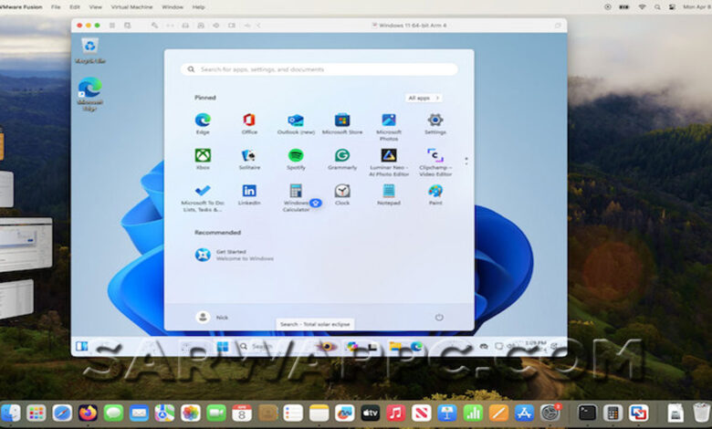Open Calendar from the Dock

click(242, 413)
